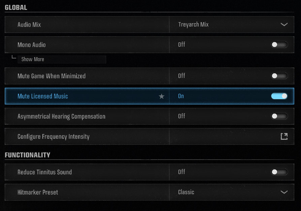Click the Reduce Tinnitus Sound label
Screen dimensions: 301x211
(45, 172)
